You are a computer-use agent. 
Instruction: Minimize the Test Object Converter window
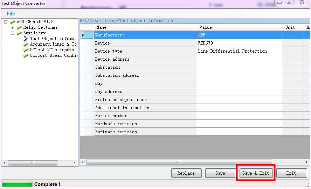coord(279,2)
